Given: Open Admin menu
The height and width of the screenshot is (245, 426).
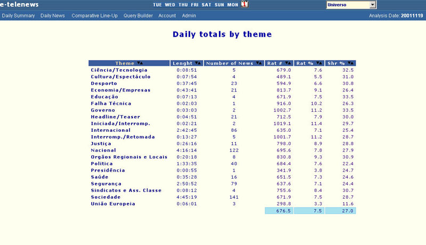Looking at the screenshot, I should (189, 16).
